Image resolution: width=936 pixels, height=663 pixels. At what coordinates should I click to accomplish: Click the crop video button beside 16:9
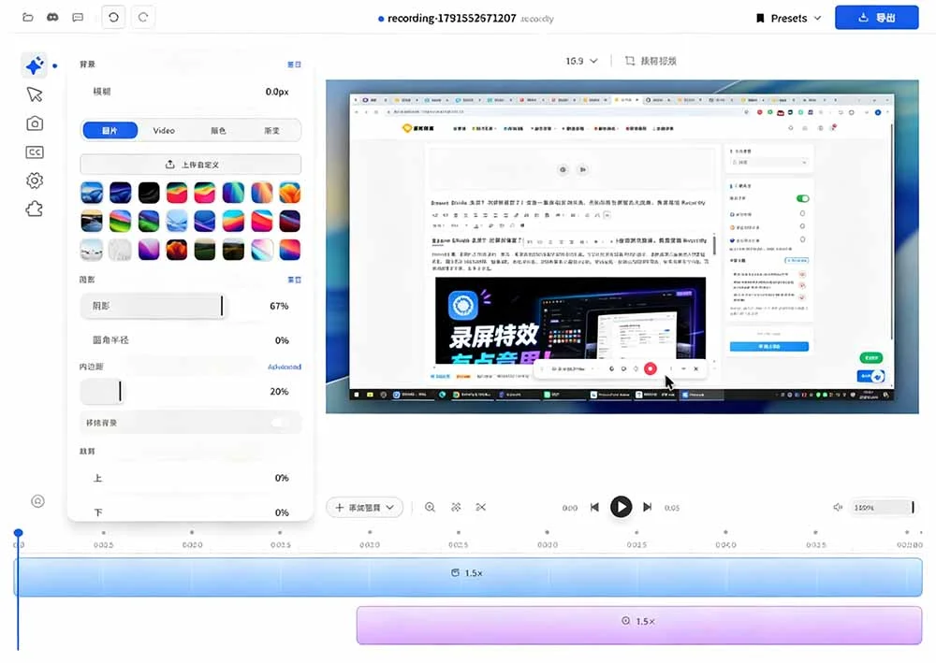pos(651,61)
